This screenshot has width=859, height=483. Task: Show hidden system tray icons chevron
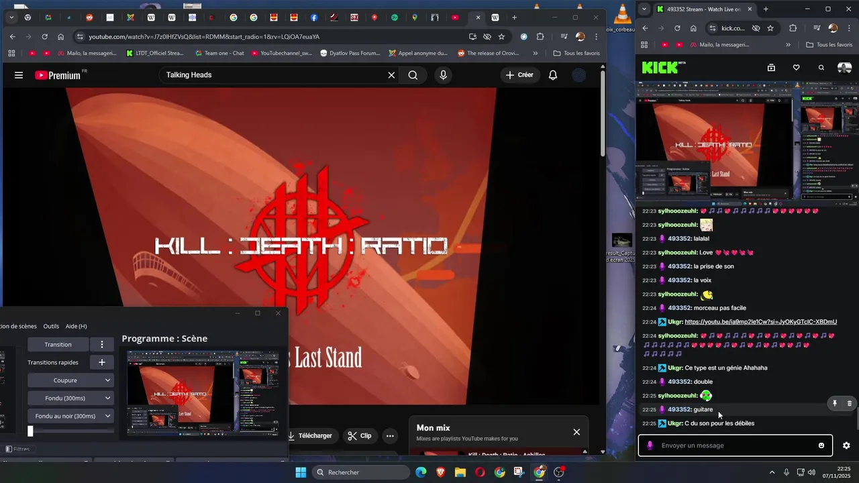coord(772,472)
